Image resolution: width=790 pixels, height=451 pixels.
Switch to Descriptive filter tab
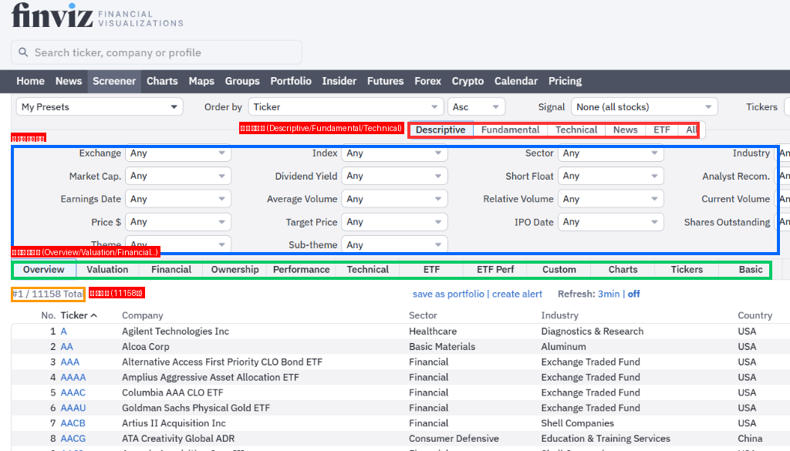[x=441, y=130]
